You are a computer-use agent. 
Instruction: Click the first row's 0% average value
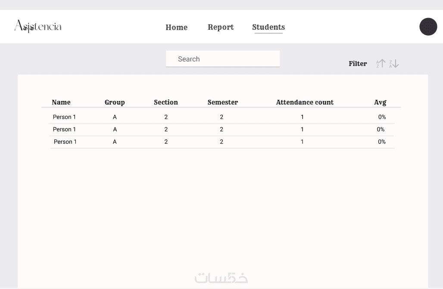pos(382,117)
